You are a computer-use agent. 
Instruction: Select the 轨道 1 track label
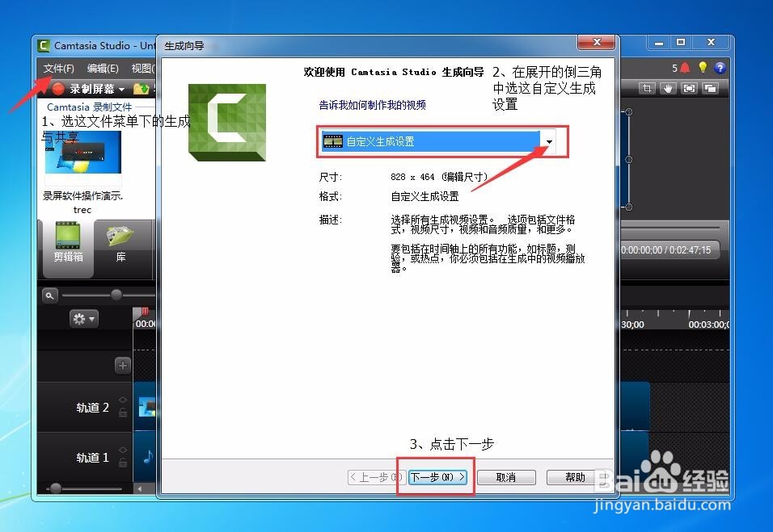[x=92, y=458]
